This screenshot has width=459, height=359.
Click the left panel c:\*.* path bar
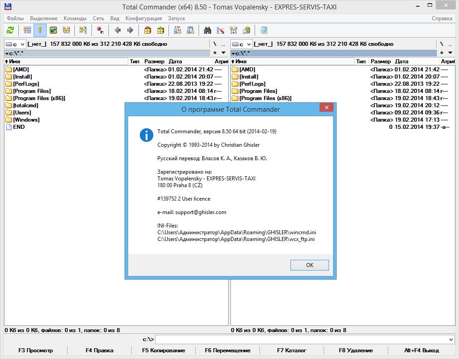pos(107,53)
